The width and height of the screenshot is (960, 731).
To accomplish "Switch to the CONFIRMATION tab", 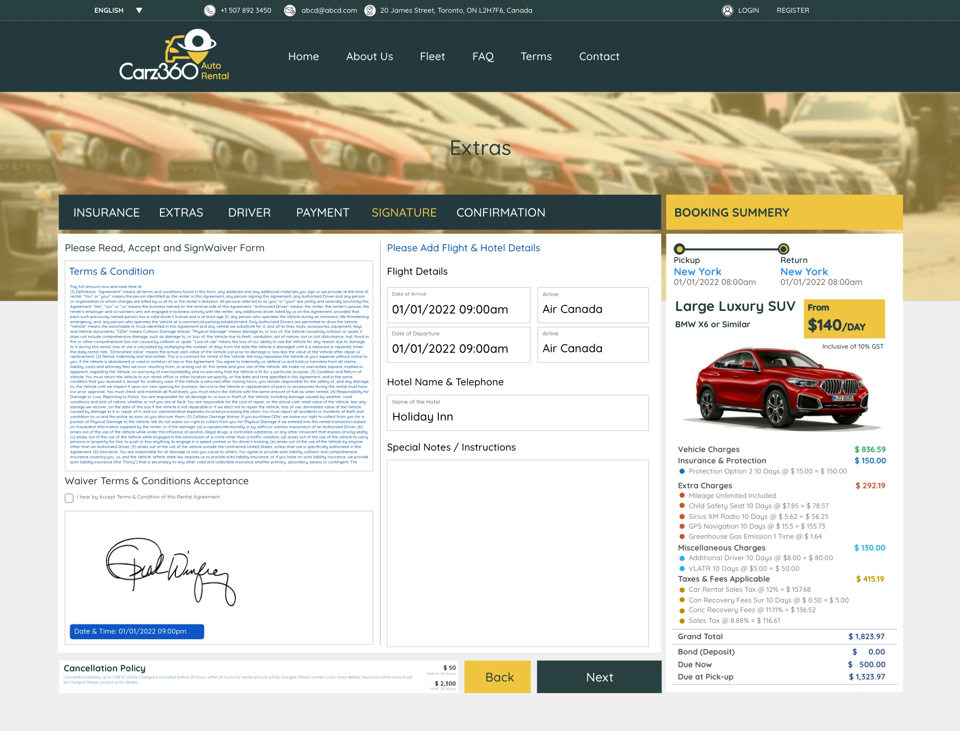I will point(500,213).
